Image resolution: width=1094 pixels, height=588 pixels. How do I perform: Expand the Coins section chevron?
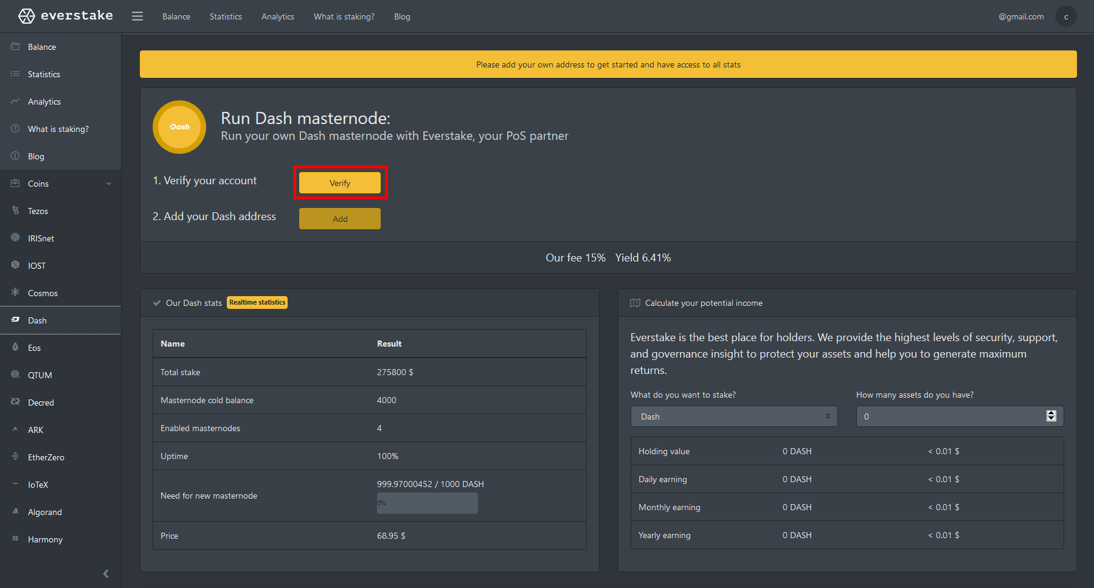(x=109, y=184)
